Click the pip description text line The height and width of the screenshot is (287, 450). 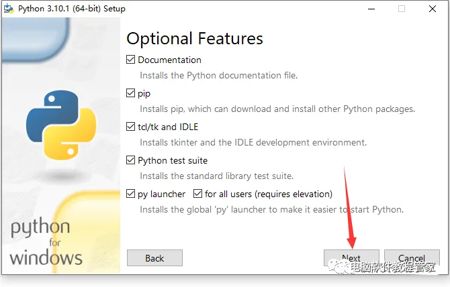pos(277,109)
